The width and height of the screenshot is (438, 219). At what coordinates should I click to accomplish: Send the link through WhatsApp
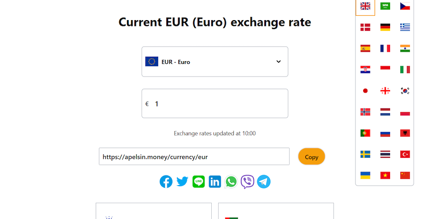pos(231,182)
